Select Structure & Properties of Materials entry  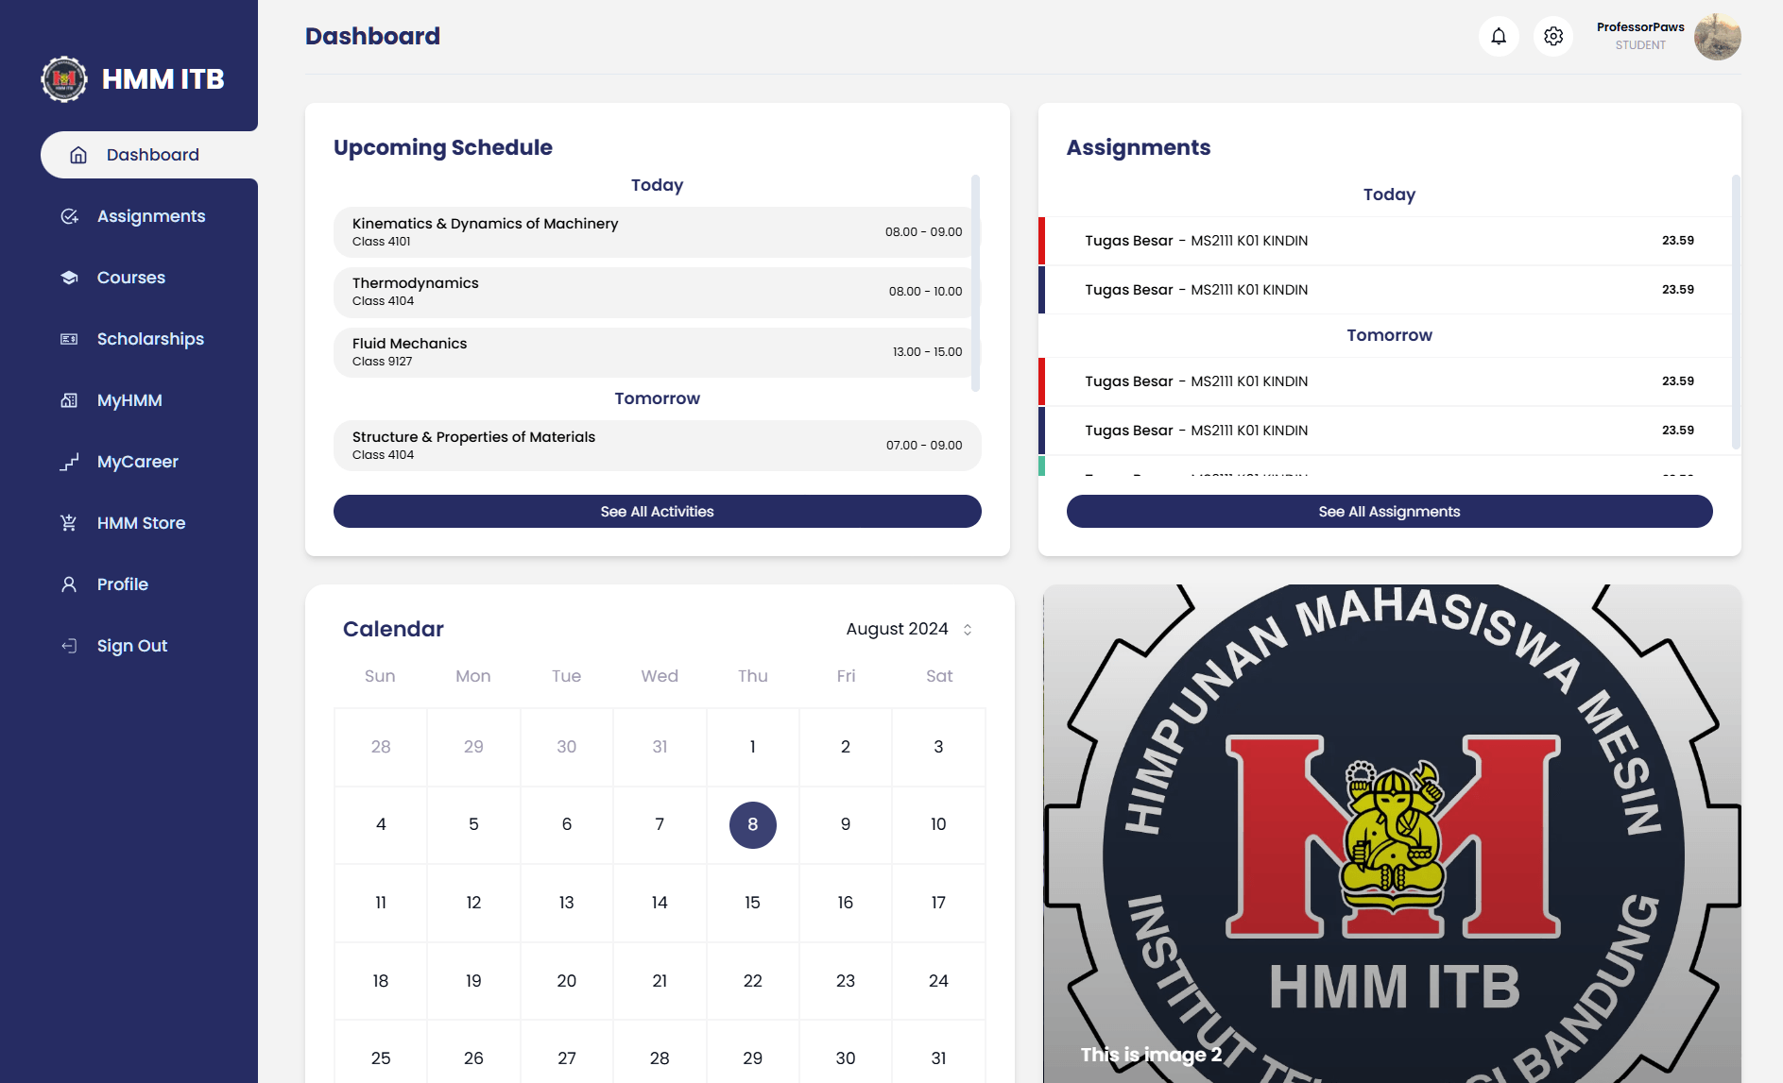658,446
